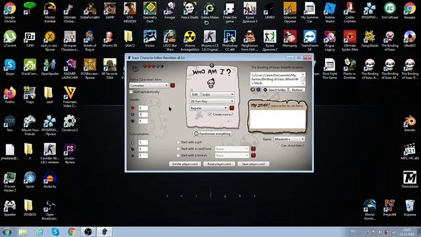
Task: Enable Start with a trinket checkbox
Action: pyautogui.click(x=178, y=155)
